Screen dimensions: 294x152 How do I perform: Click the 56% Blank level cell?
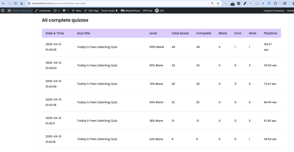156,102
